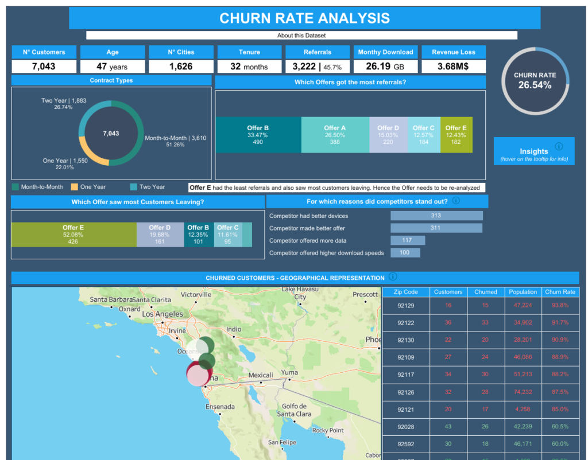This screenshot has width=588, height=460.
Task: Select Offer A segment in referrals chart
Action: click(335, 135)
